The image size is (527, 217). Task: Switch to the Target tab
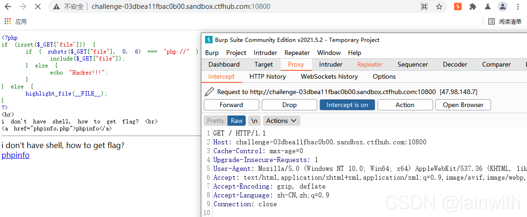point(263,64)
